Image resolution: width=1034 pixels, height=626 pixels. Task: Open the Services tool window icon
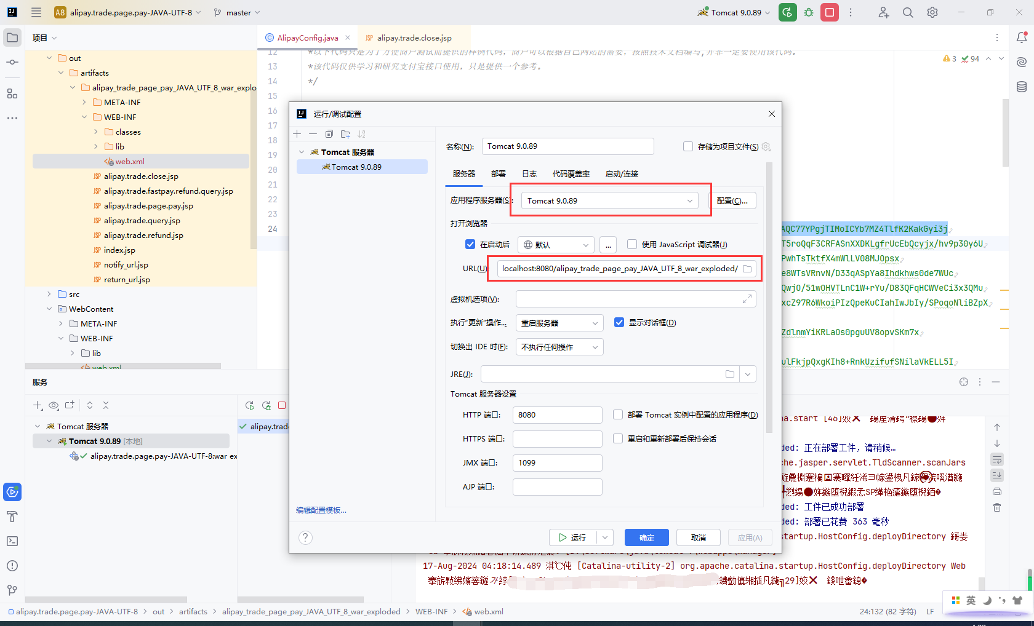[x=12, y=492]
